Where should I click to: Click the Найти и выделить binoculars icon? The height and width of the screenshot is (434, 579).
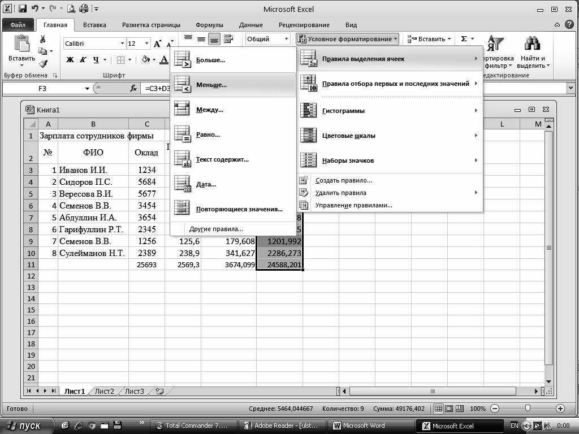point(532,44)
